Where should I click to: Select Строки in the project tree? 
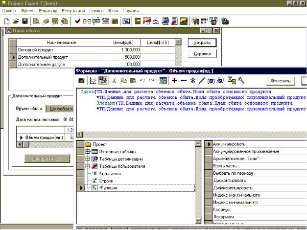tap(106, 181)
